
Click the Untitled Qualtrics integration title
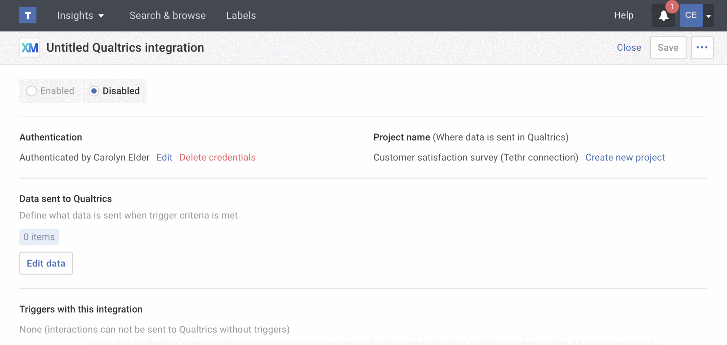pyautogui.click(x=125, y=48)
